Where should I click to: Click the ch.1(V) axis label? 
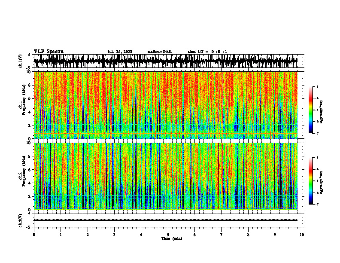(x=21, y=61)
